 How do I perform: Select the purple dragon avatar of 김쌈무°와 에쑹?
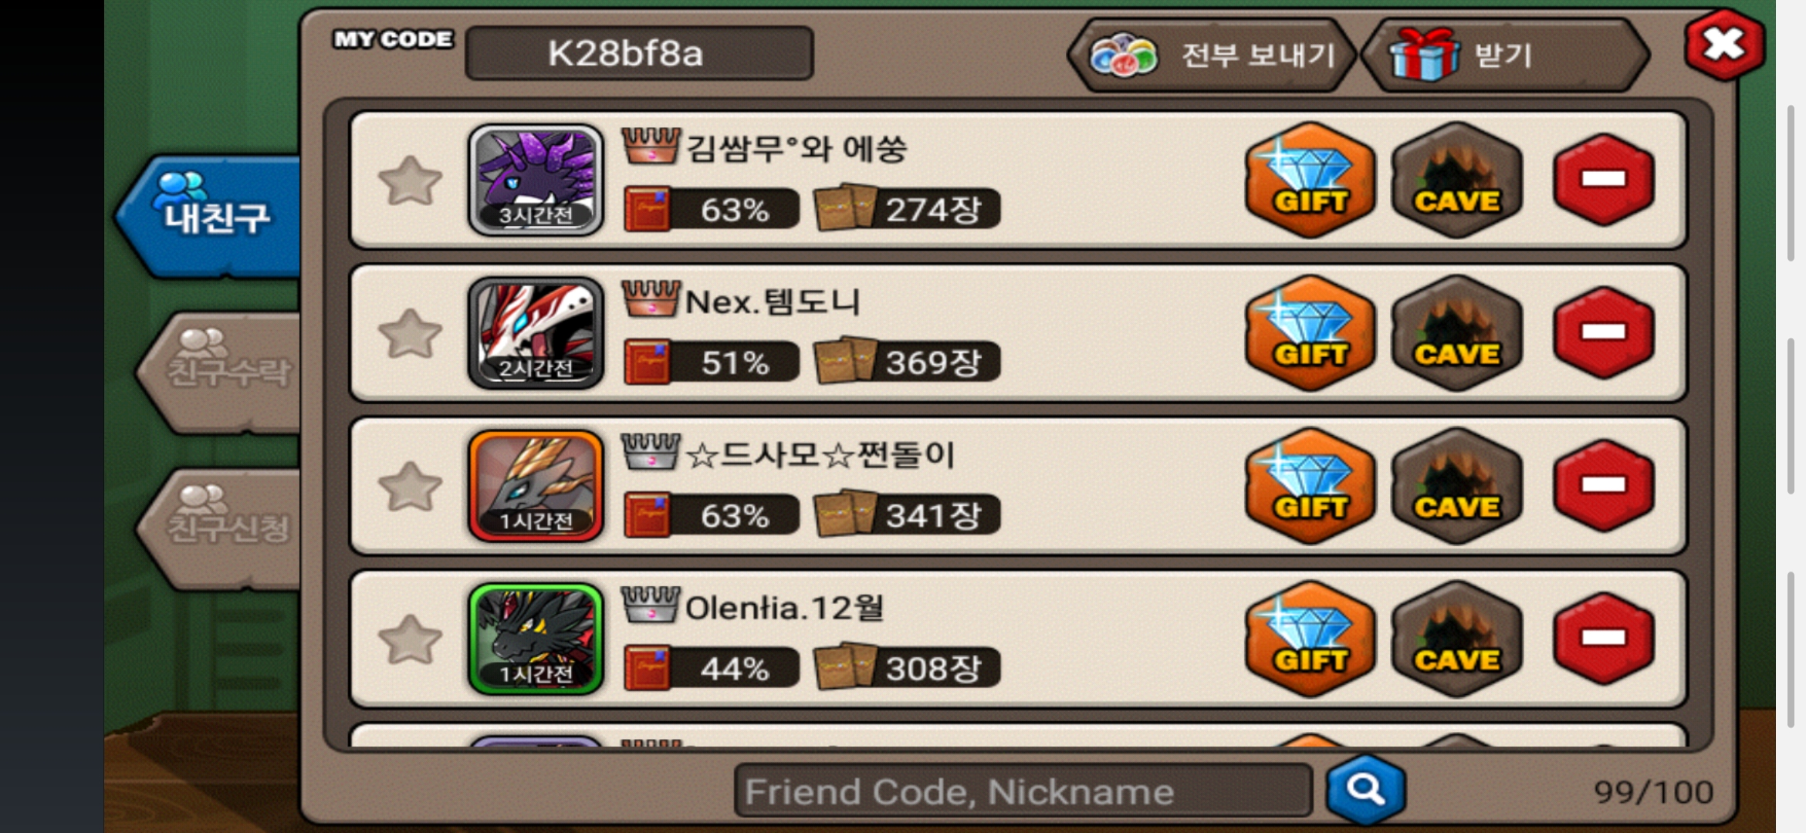[x=536, y=180]
